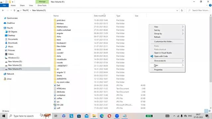Sort by the Type column header

pyautogui.click(x=118, y=16)
